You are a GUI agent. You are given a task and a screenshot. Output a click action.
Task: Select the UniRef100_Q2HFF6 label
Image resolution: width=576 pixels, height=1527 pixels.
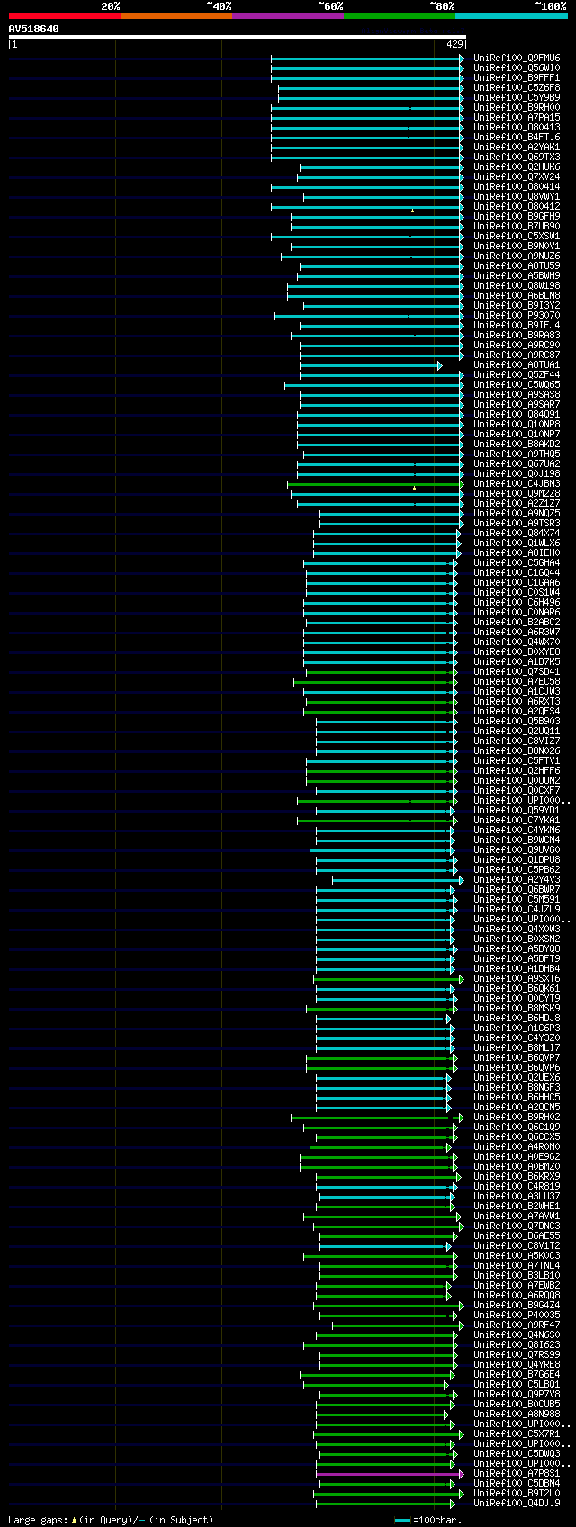tap(517, 771)
